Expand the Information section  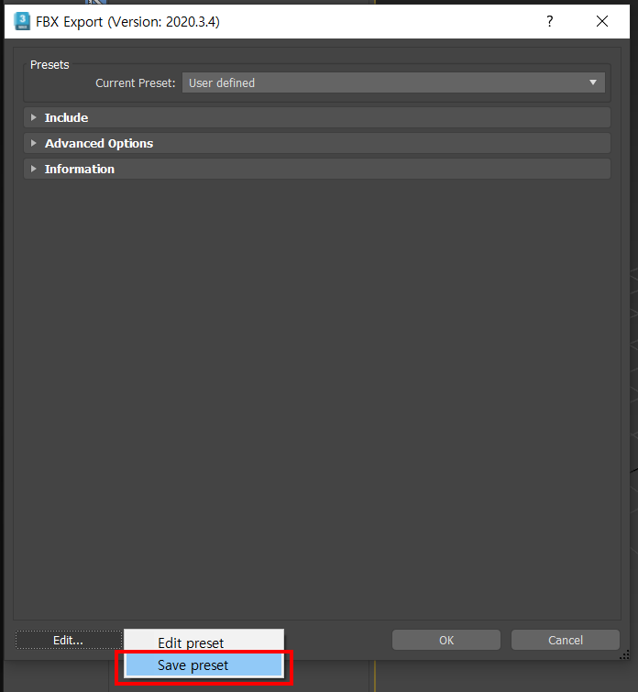pyautogui.click(x=317, y=169)
